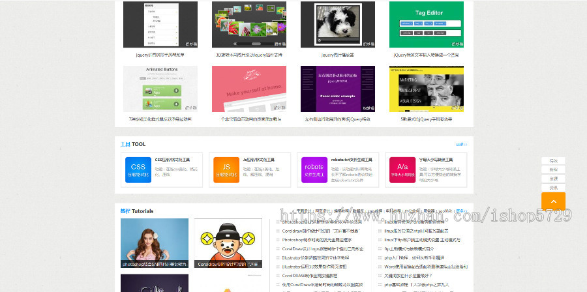Image resolution: width=587 pixels, height=292 pixels.
Task: Open the 字母大小写转换工具 title link
Action: point(436,160)
